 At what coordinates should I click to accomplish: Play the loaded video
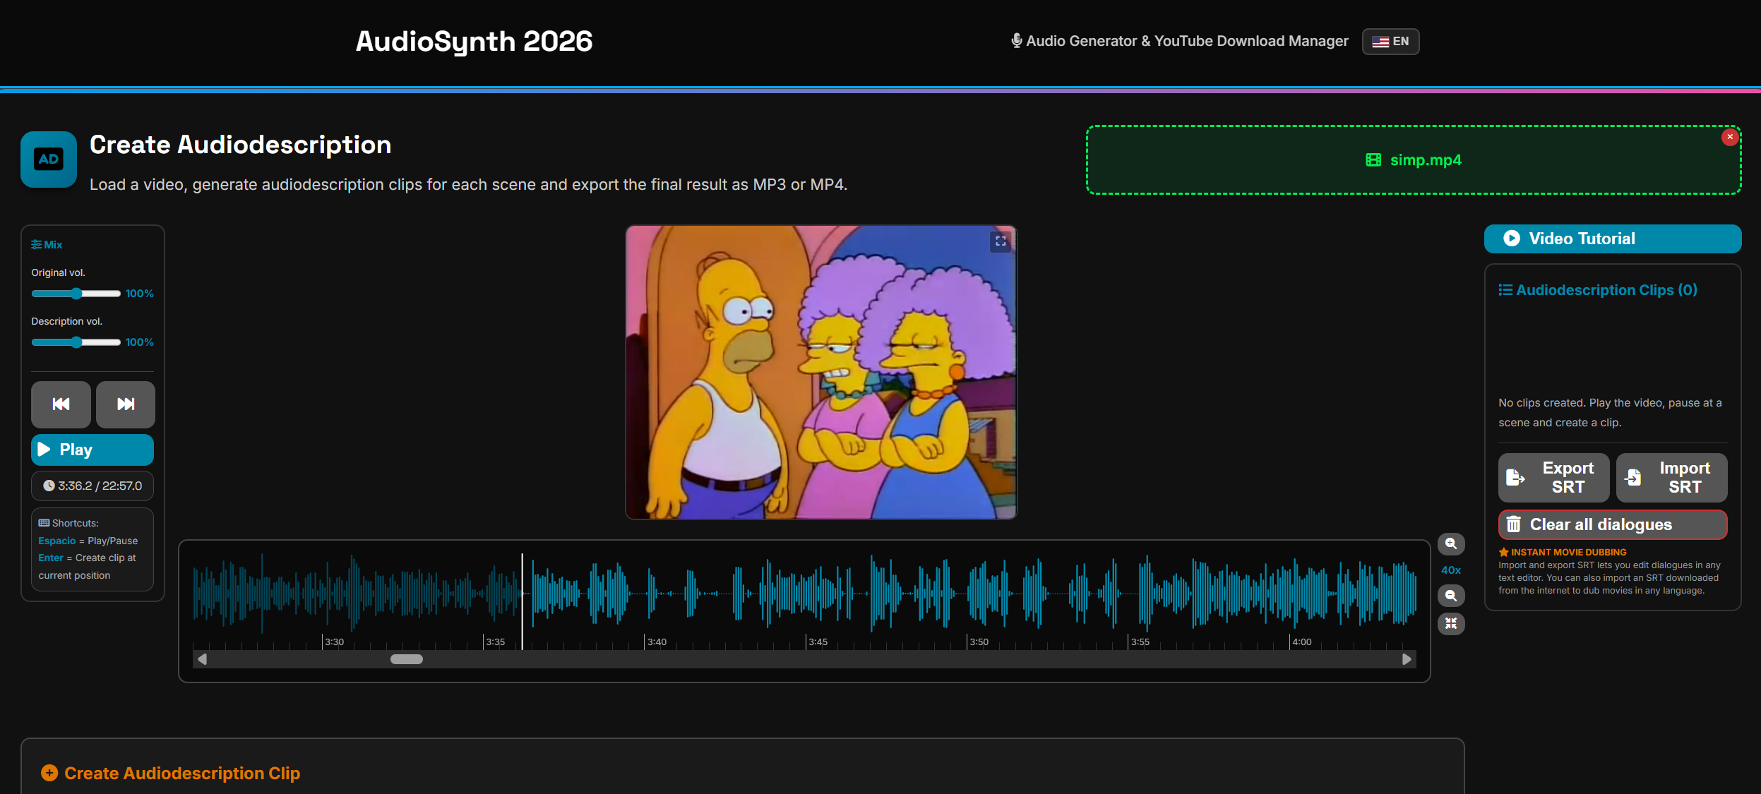pos(92,450)
